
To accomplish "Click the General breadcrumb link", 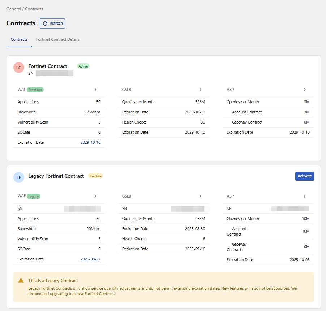I will pos(14,9).
